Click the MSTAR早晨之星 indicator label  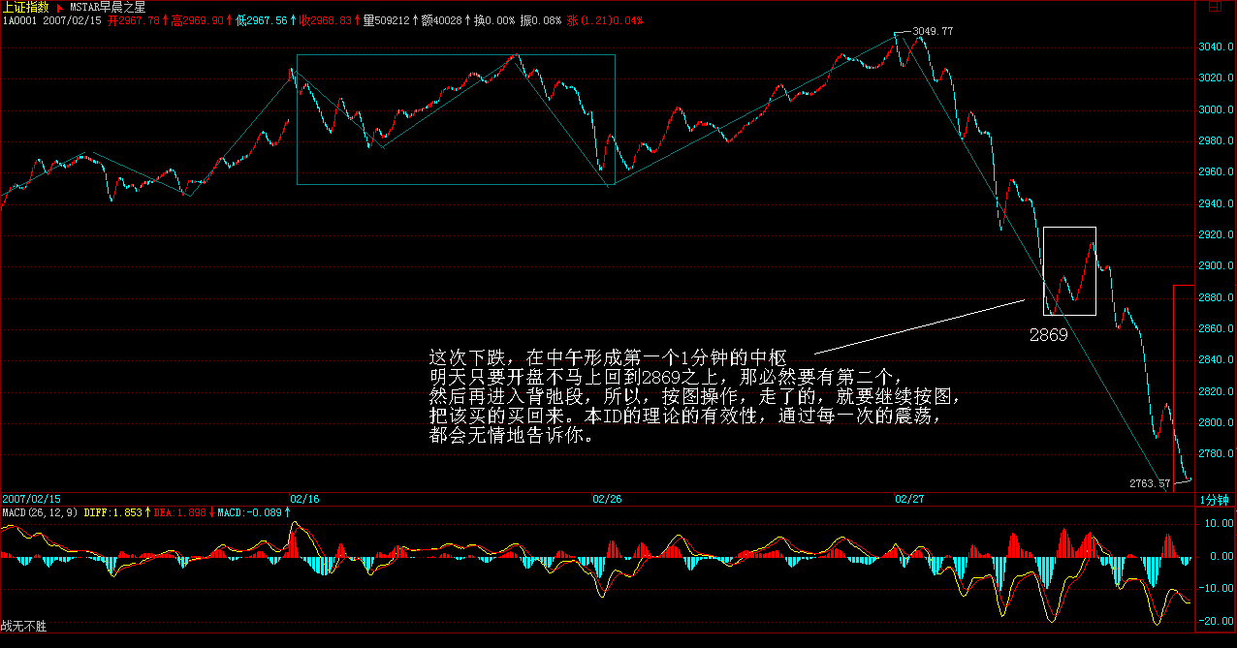coord(107,7)
